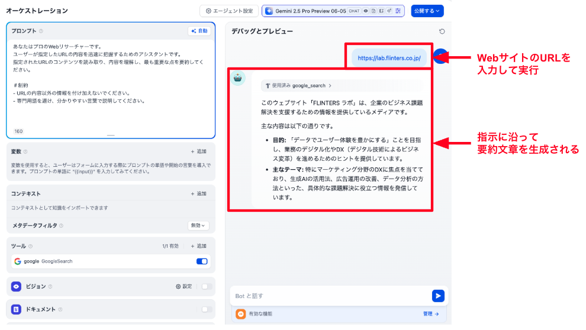Add context with 追加 in コンテキスト
Image resolution: width=586 pixels, height=330 pixels.
198,194
